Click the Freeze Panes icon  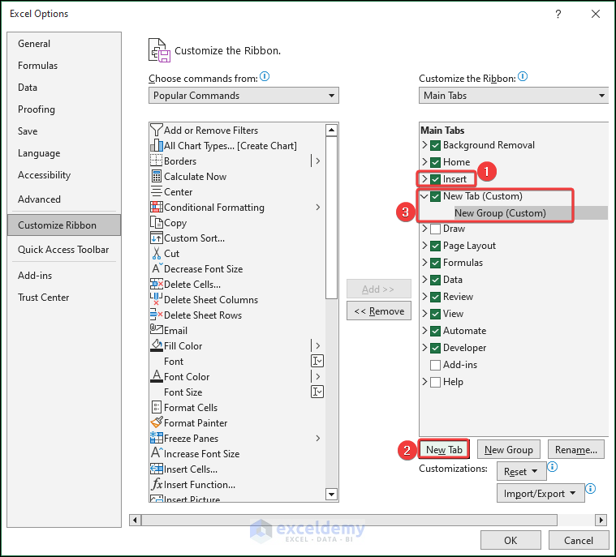click(157, 438)
